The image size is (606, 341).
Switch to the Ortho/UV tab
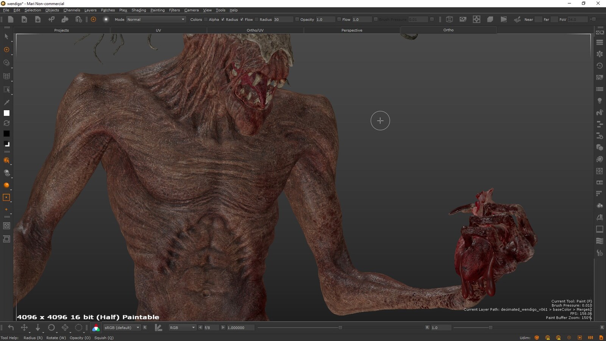pyautogui.click(x=255, y=30)
